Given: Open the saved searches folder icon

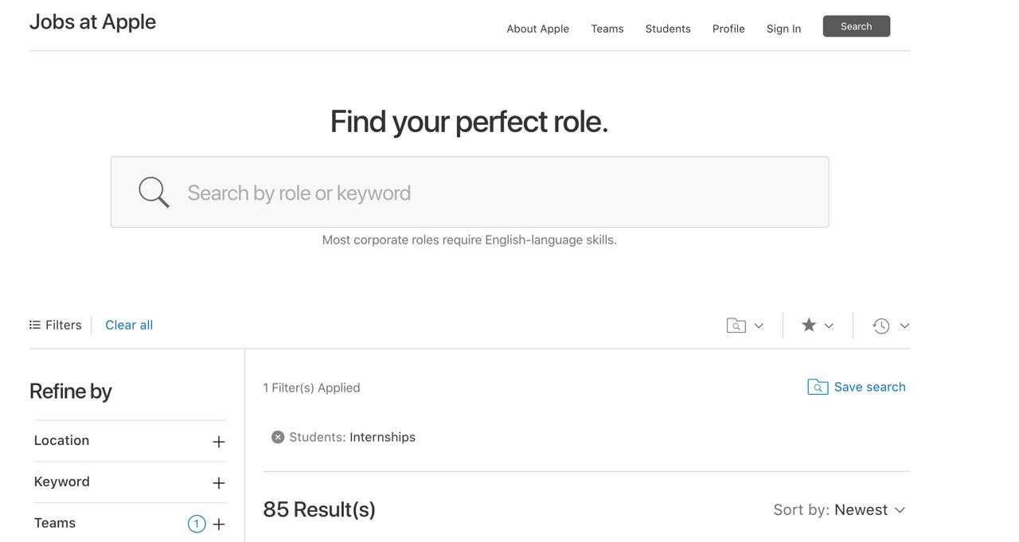Looking at the screenshot, I should [x=736, y=326].
